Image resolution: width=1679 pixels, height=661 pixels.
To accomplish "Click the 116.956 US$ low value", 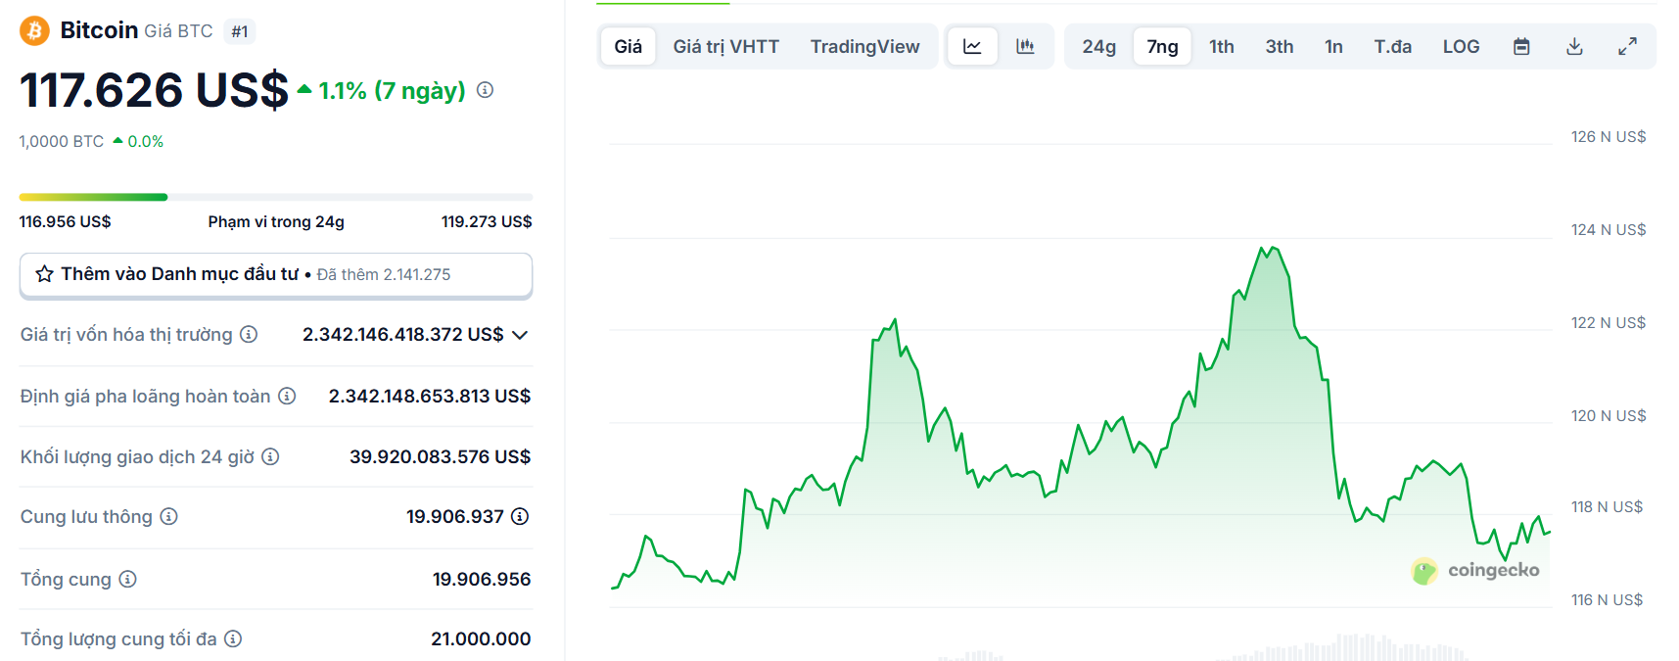I will 65,221.
